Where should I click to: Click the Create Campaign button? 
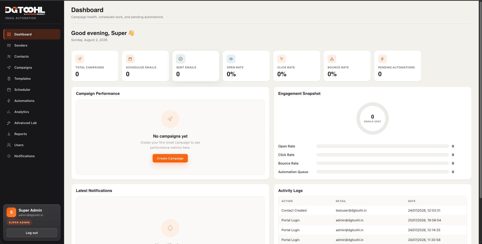coord(170,158)
